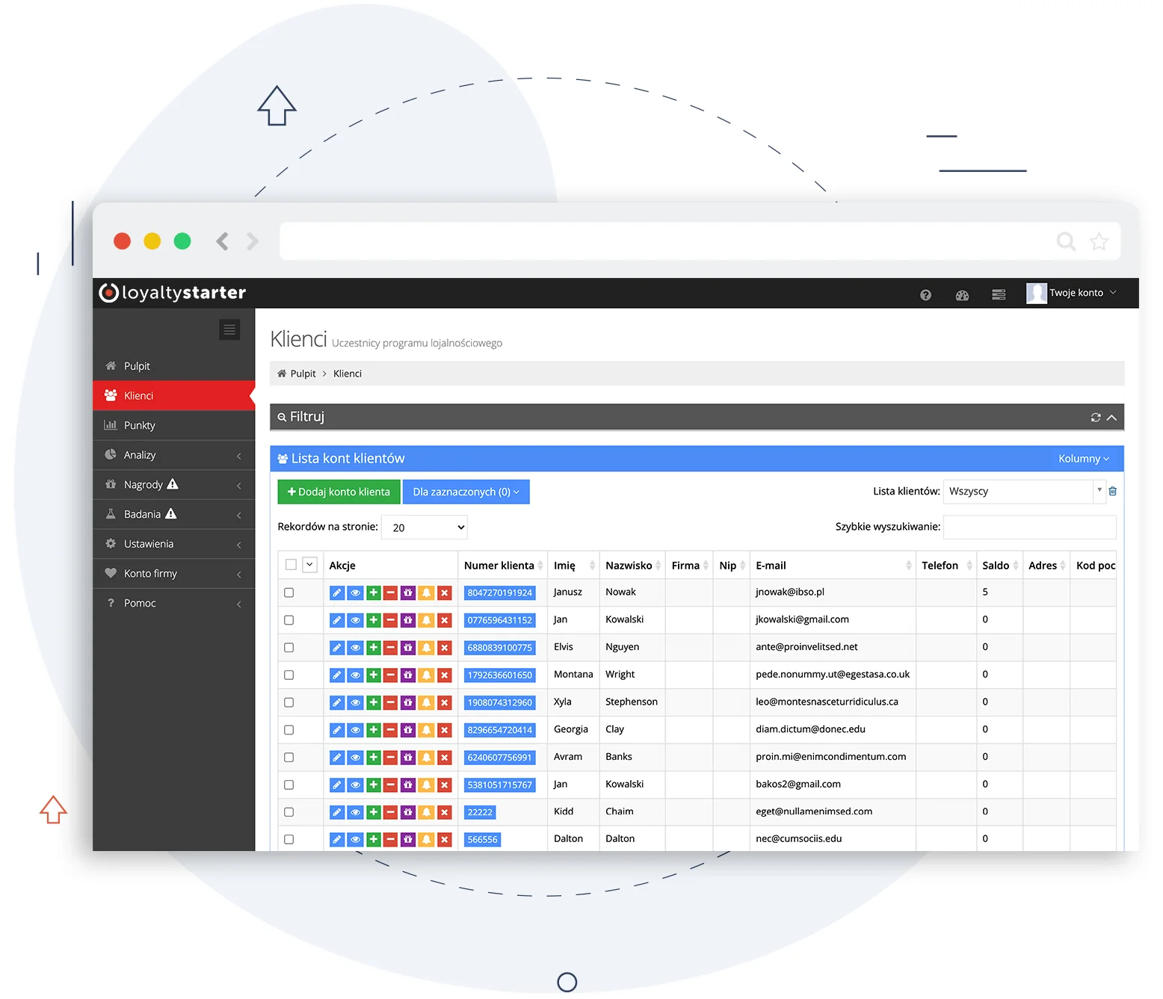
Task: Check the box for Elvis Nguyen row
Action: pyautogui.click(x=289, y=648)
